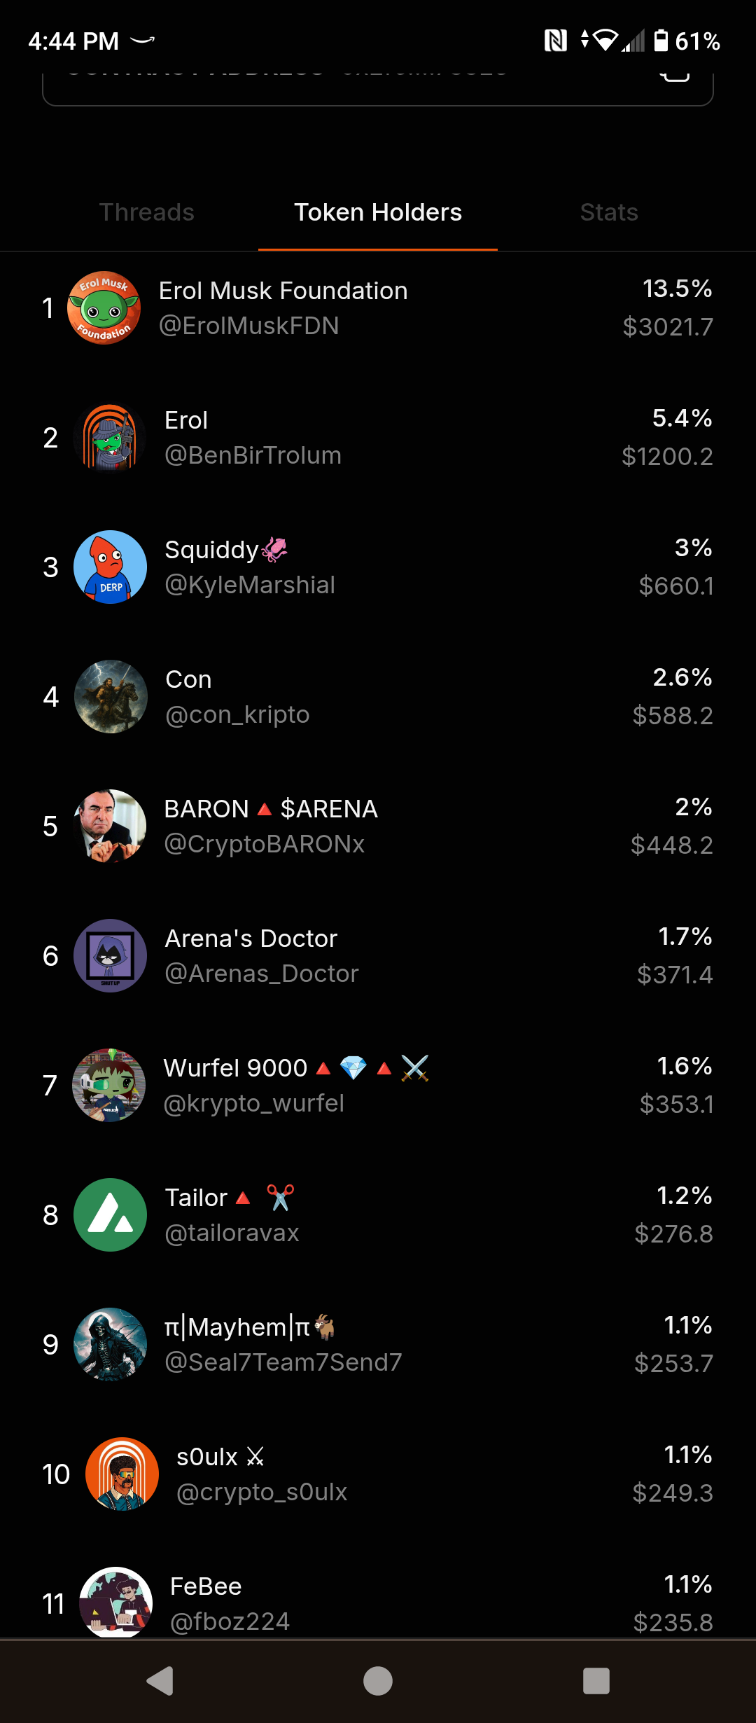Switch to the Stats tab

tap(609, 212)
